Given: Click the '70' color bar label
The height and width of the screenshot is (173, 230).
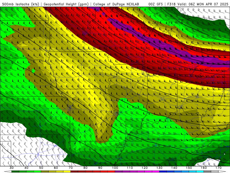Looking at the screenshot, I should [71, 168].
